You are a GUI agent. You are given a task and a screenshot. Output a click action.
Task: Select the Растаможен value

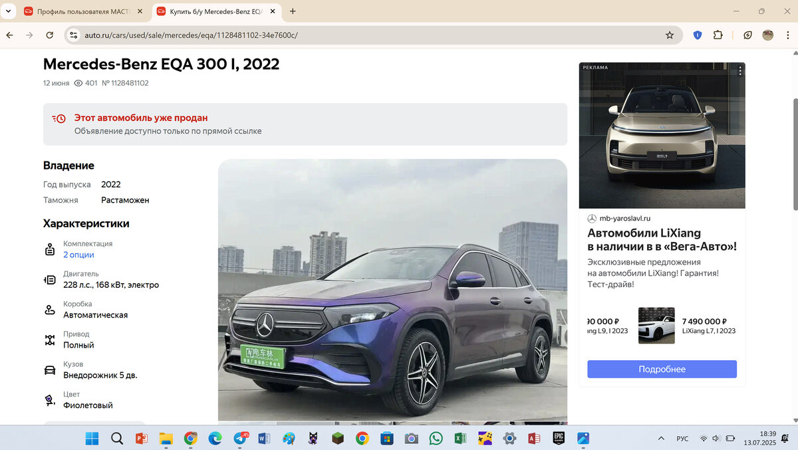point(125,199)
